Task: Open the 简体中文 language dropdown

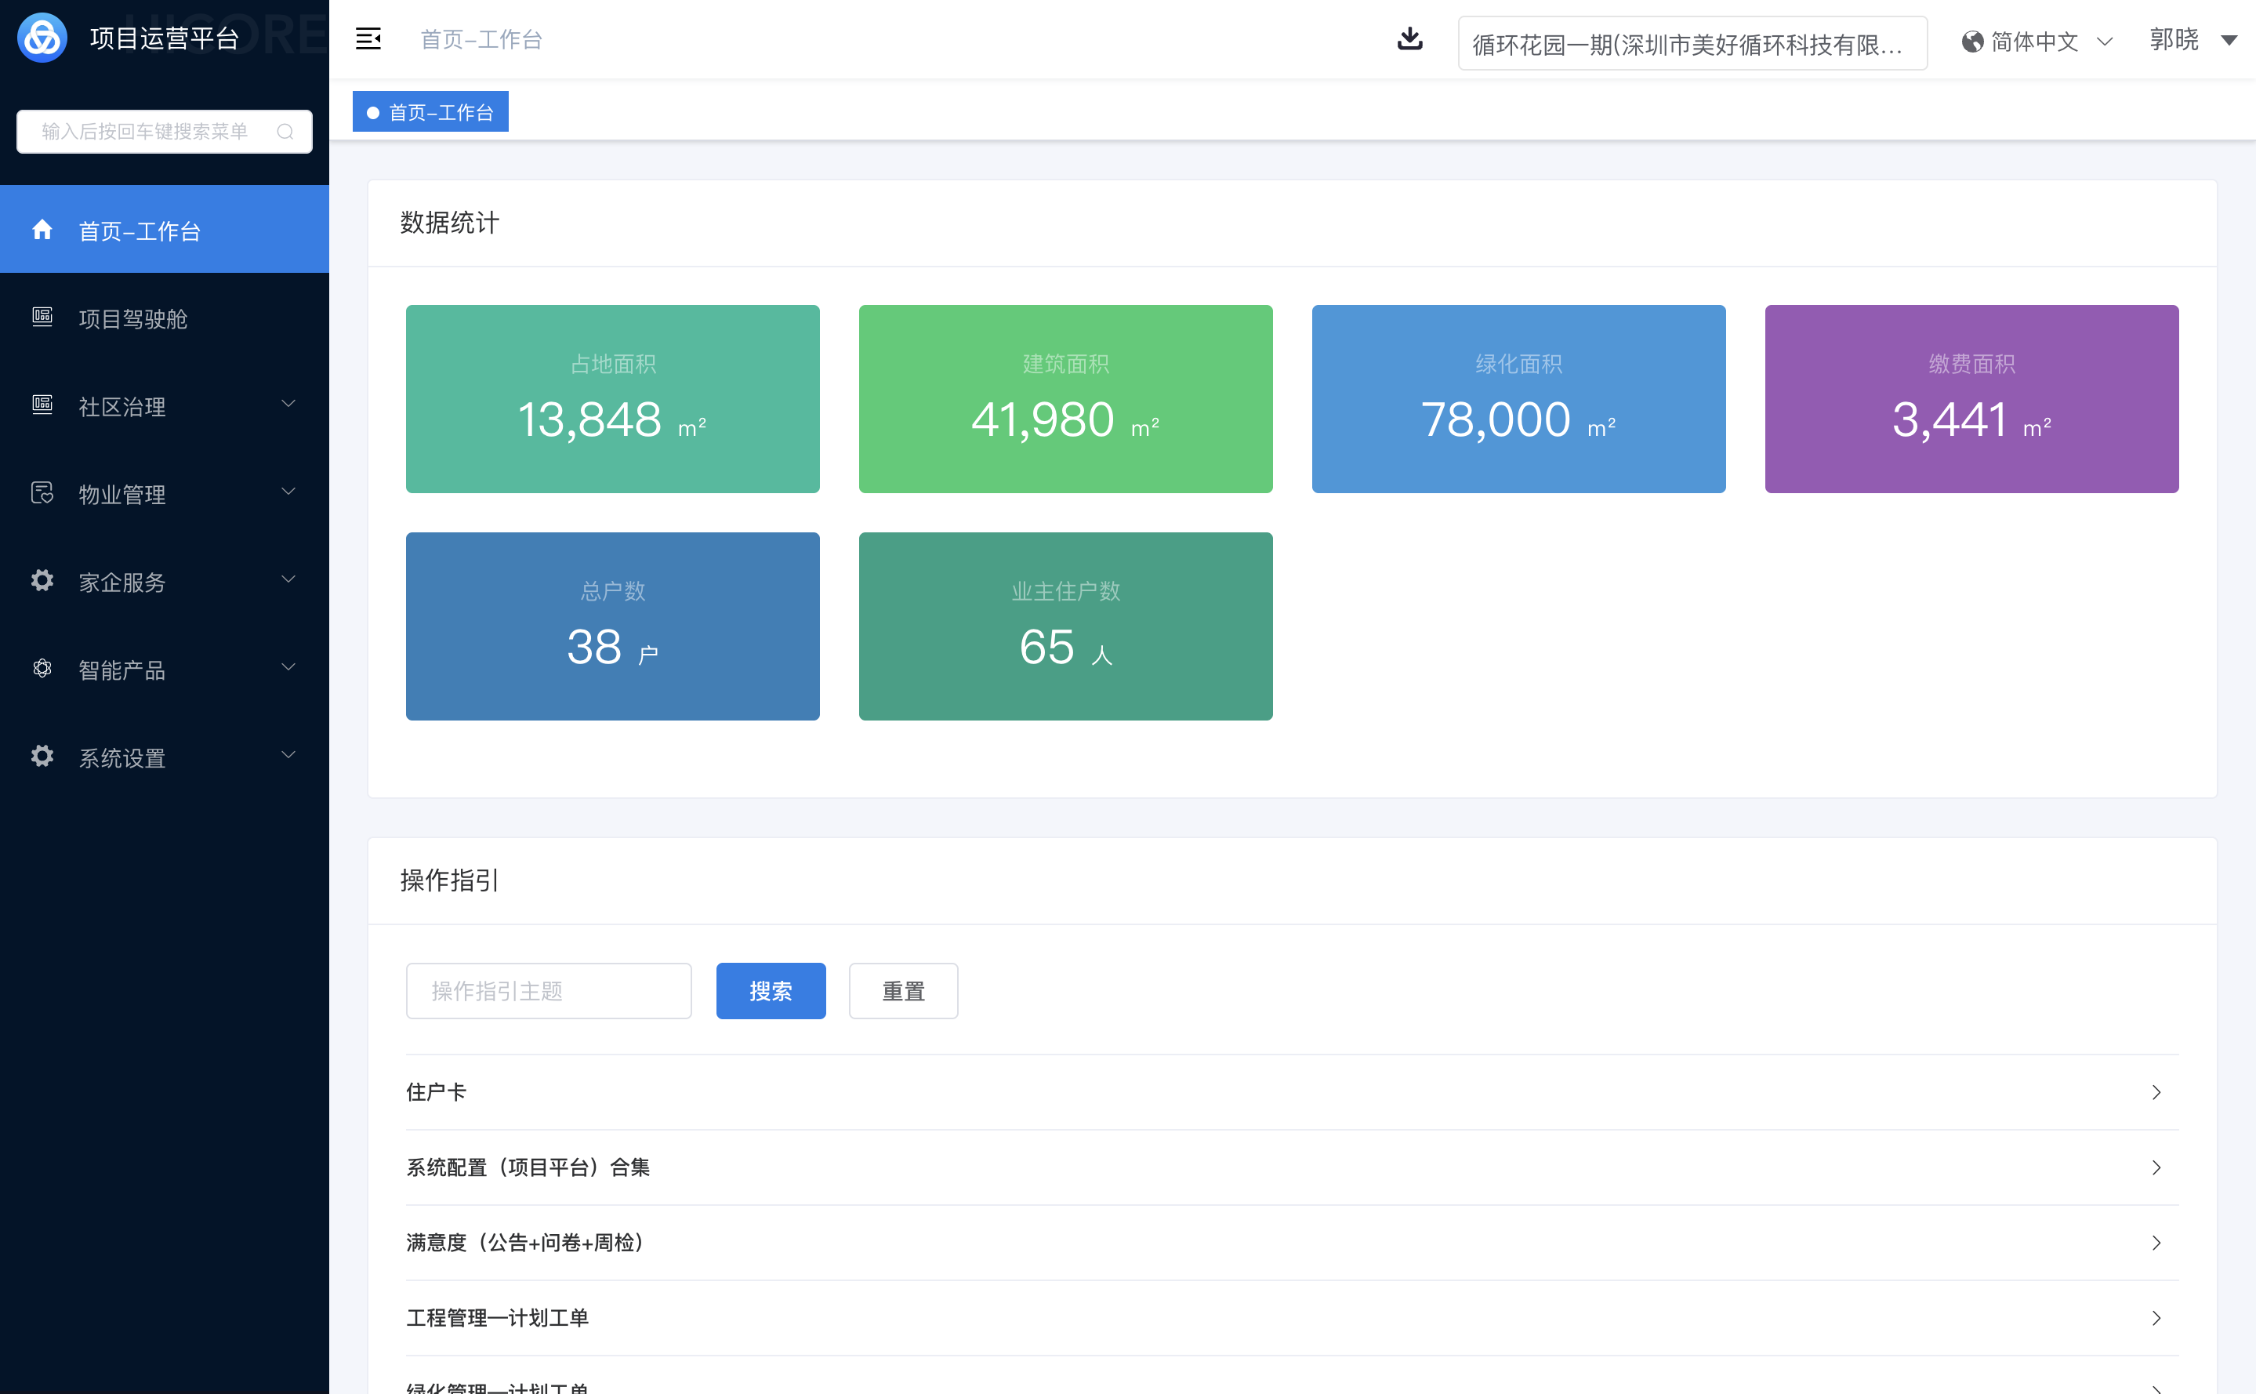Action: point(2037,42)
